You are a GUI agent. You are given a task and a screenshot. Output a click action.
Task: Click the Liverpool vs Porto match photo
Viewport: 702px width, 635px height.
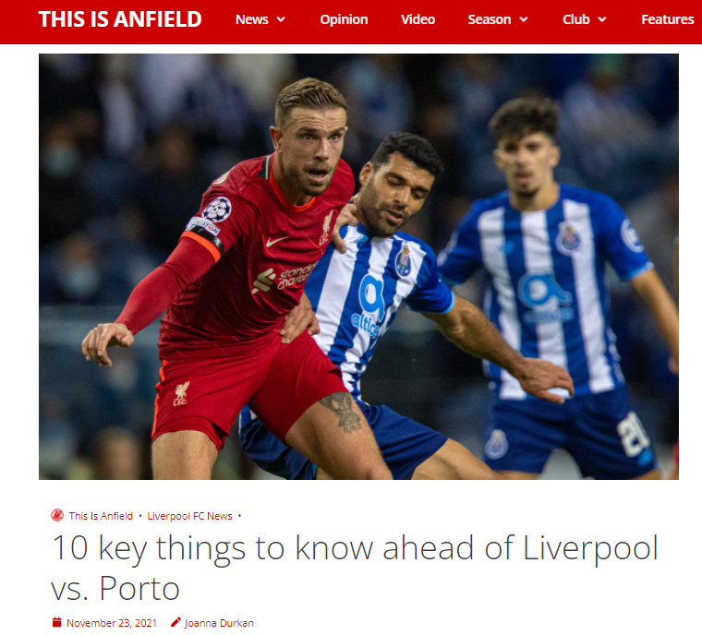click(x=358, y=267)
